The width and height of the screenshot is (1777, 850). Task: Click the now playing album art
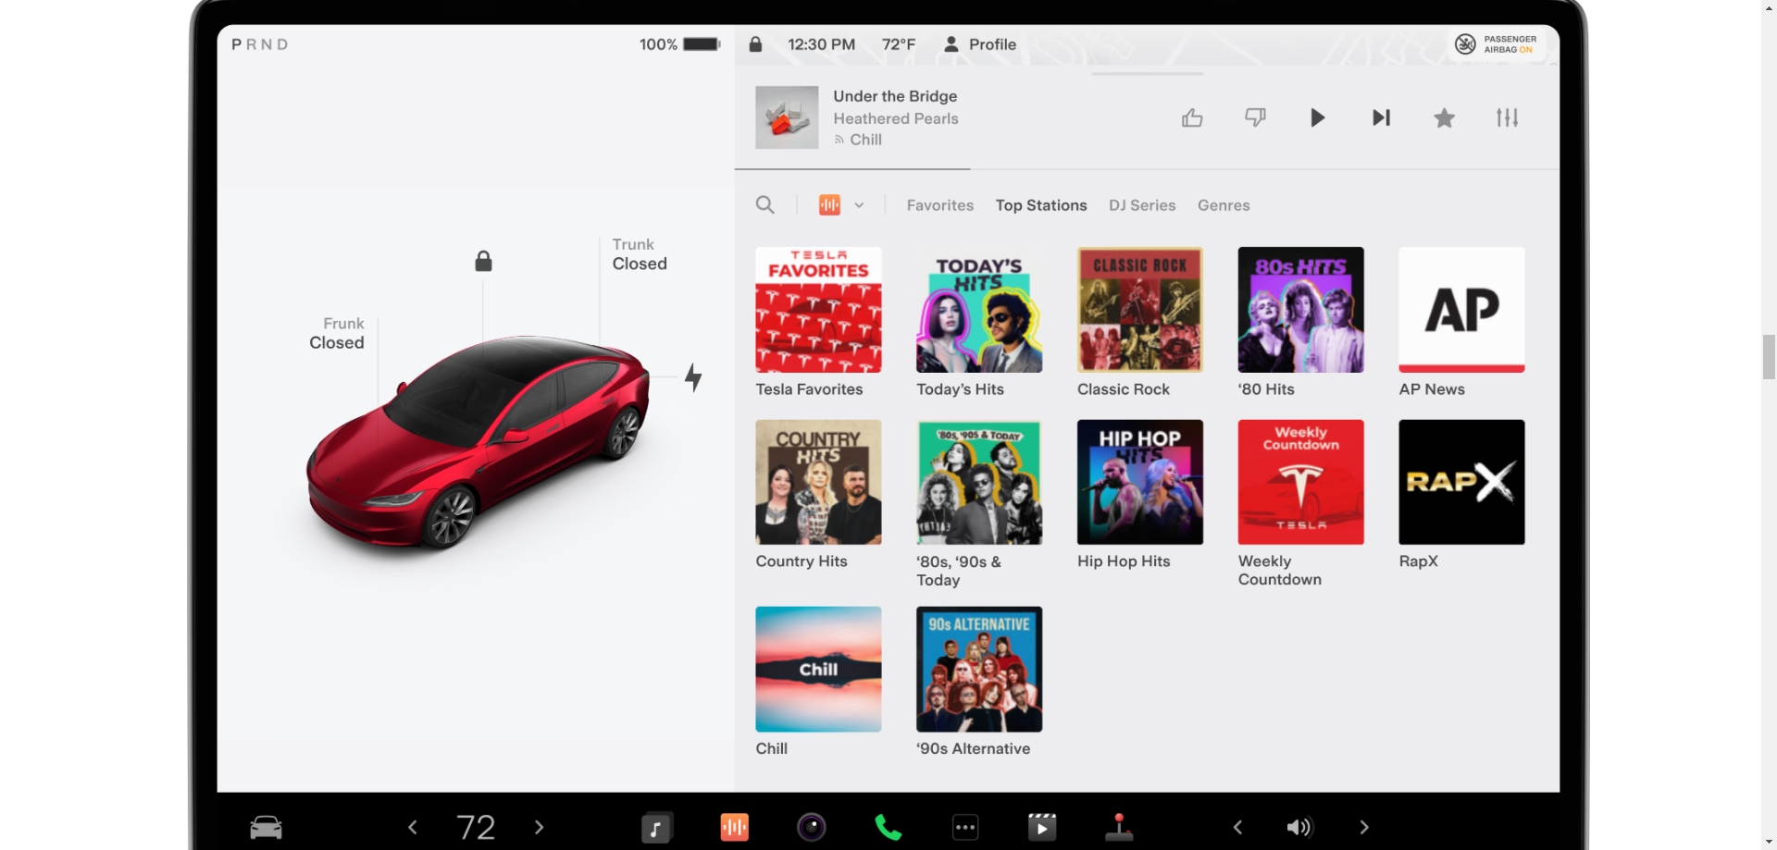[787, 117]
